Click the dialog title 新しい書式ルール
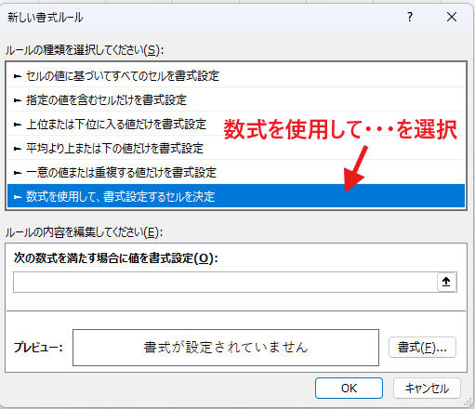This screenshot has height=409, width=475. pyautogui.click(x=46, y=17)
